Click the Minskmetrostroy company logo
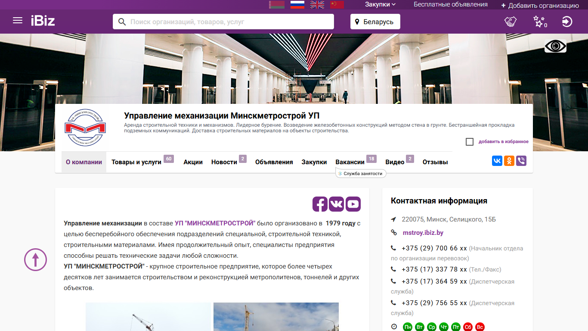 pos(85,128)
